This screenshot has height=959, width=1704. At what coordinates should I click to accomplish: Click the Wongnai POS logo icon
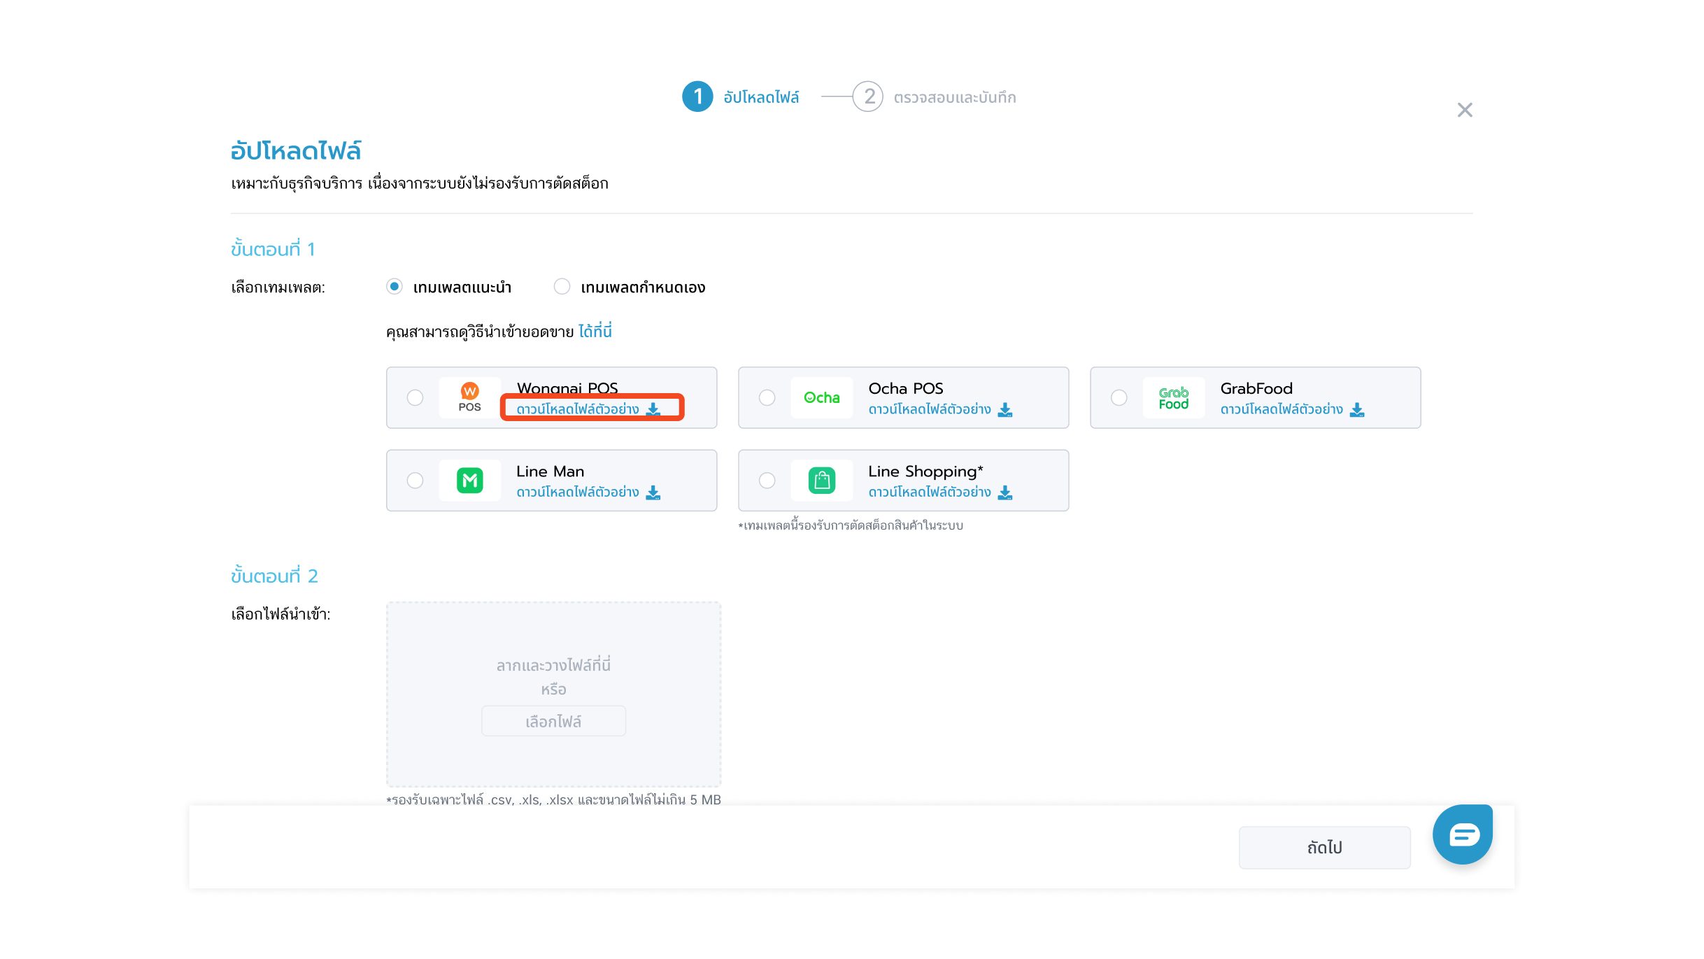(x=469, y=397)
